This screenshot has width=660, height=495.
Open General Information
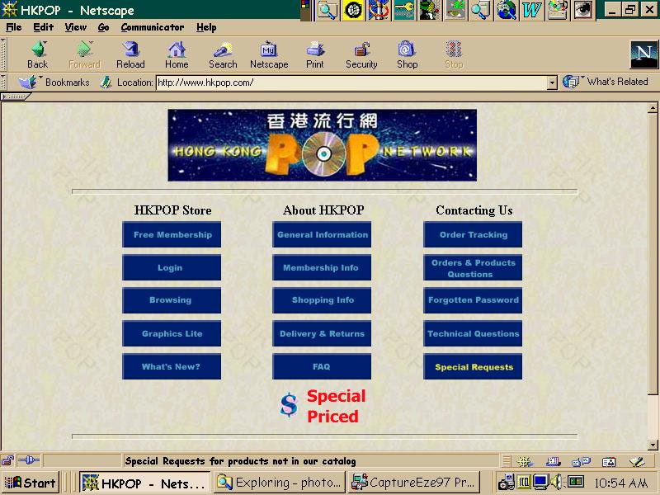tap(322, 234)
